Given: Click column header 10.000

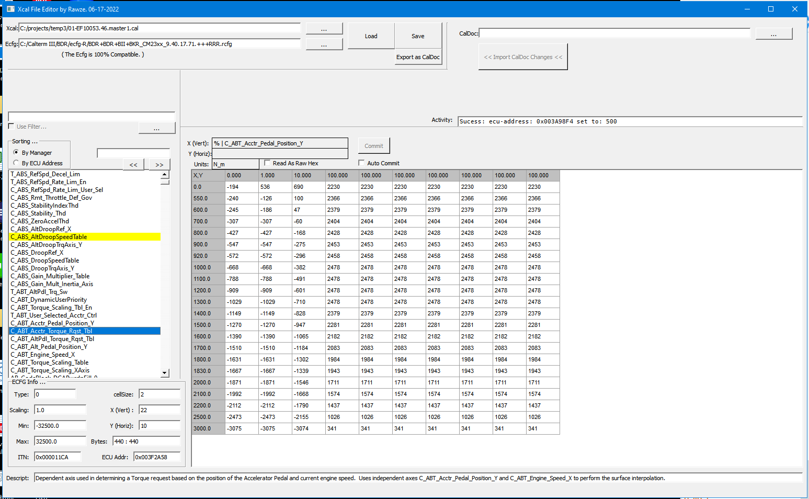Looking at the screenshot, I should click(309, 175).
